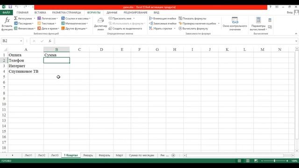Open Calculation Options (Параметры вычислений)

point(258,24)
